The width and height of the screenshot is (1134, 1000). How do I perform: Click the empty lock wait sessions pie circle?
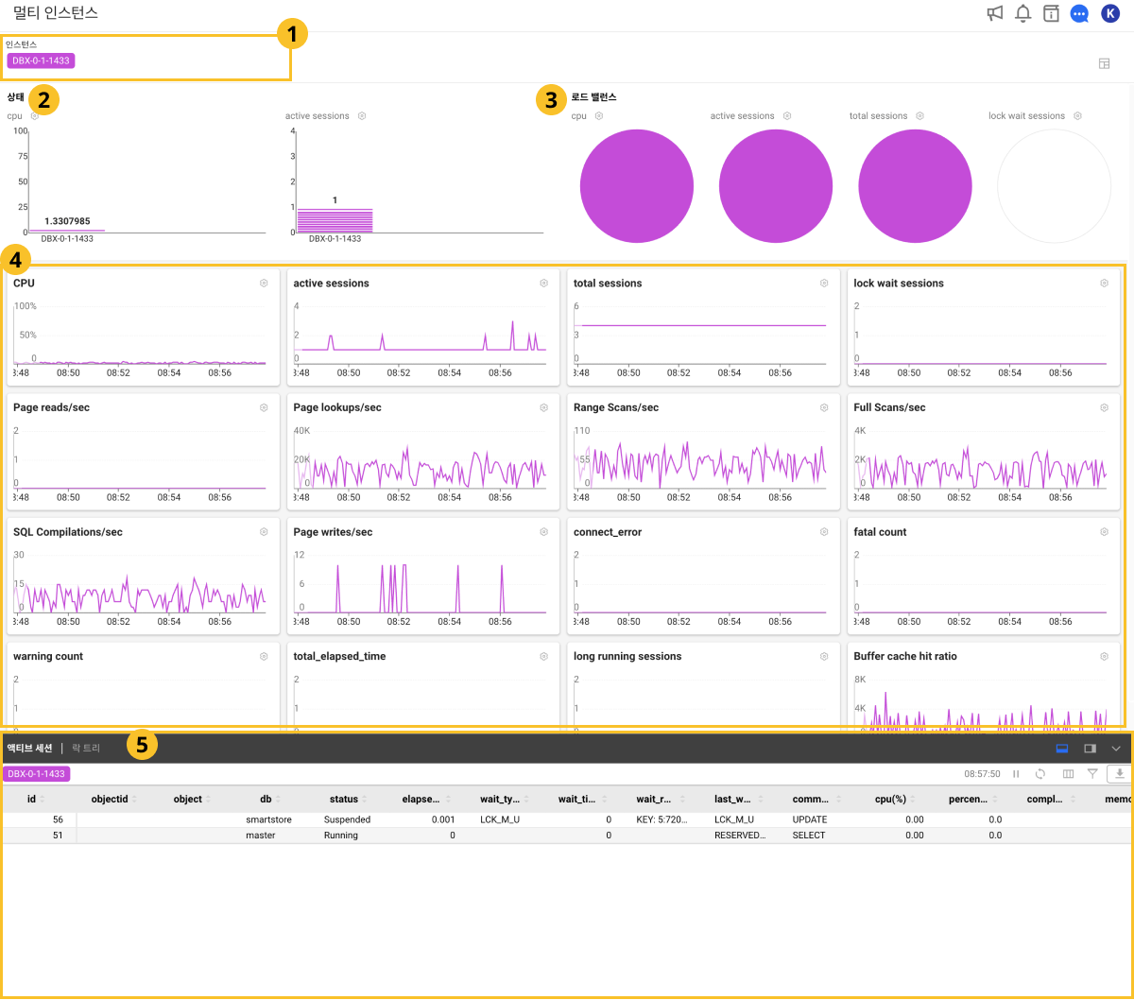coord(1054,186)
